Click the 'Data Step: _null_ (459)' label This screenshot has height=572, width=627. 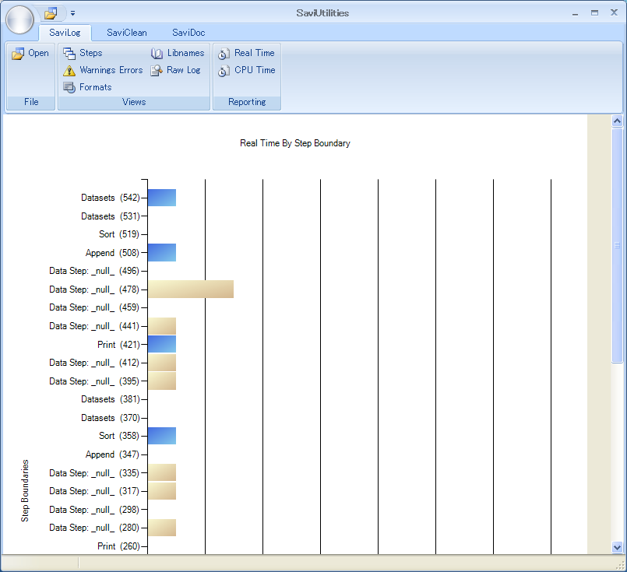point(94,307)
